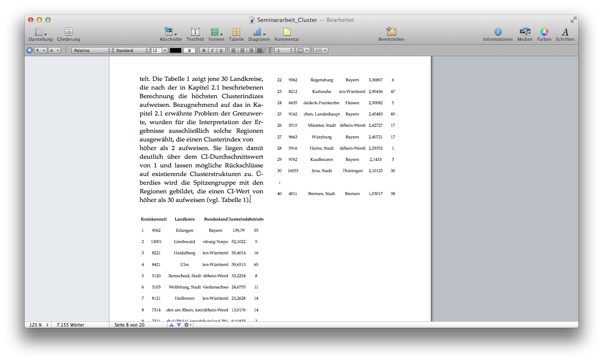Viewport: 603px width, 362px height.
Task: Select the Bremen, Stadt table cell
Action: coord(322,193)
